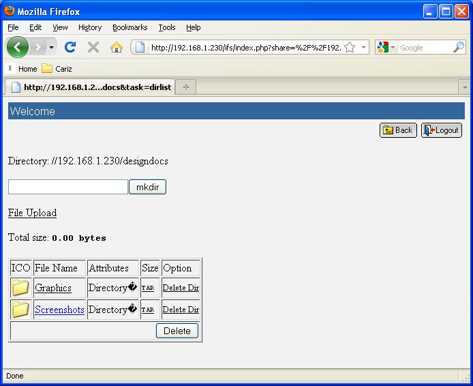Focus the Google search field

pyautogui.click(x=425, y=48)
